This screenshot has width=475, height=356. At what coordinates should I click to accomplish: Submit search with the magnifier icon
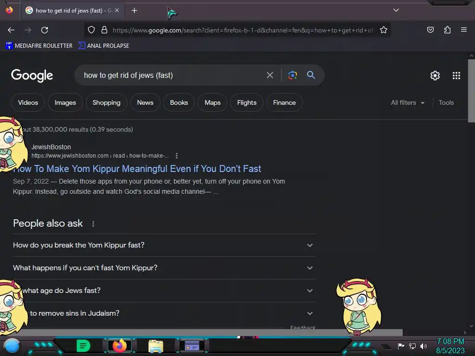(311, 75)
